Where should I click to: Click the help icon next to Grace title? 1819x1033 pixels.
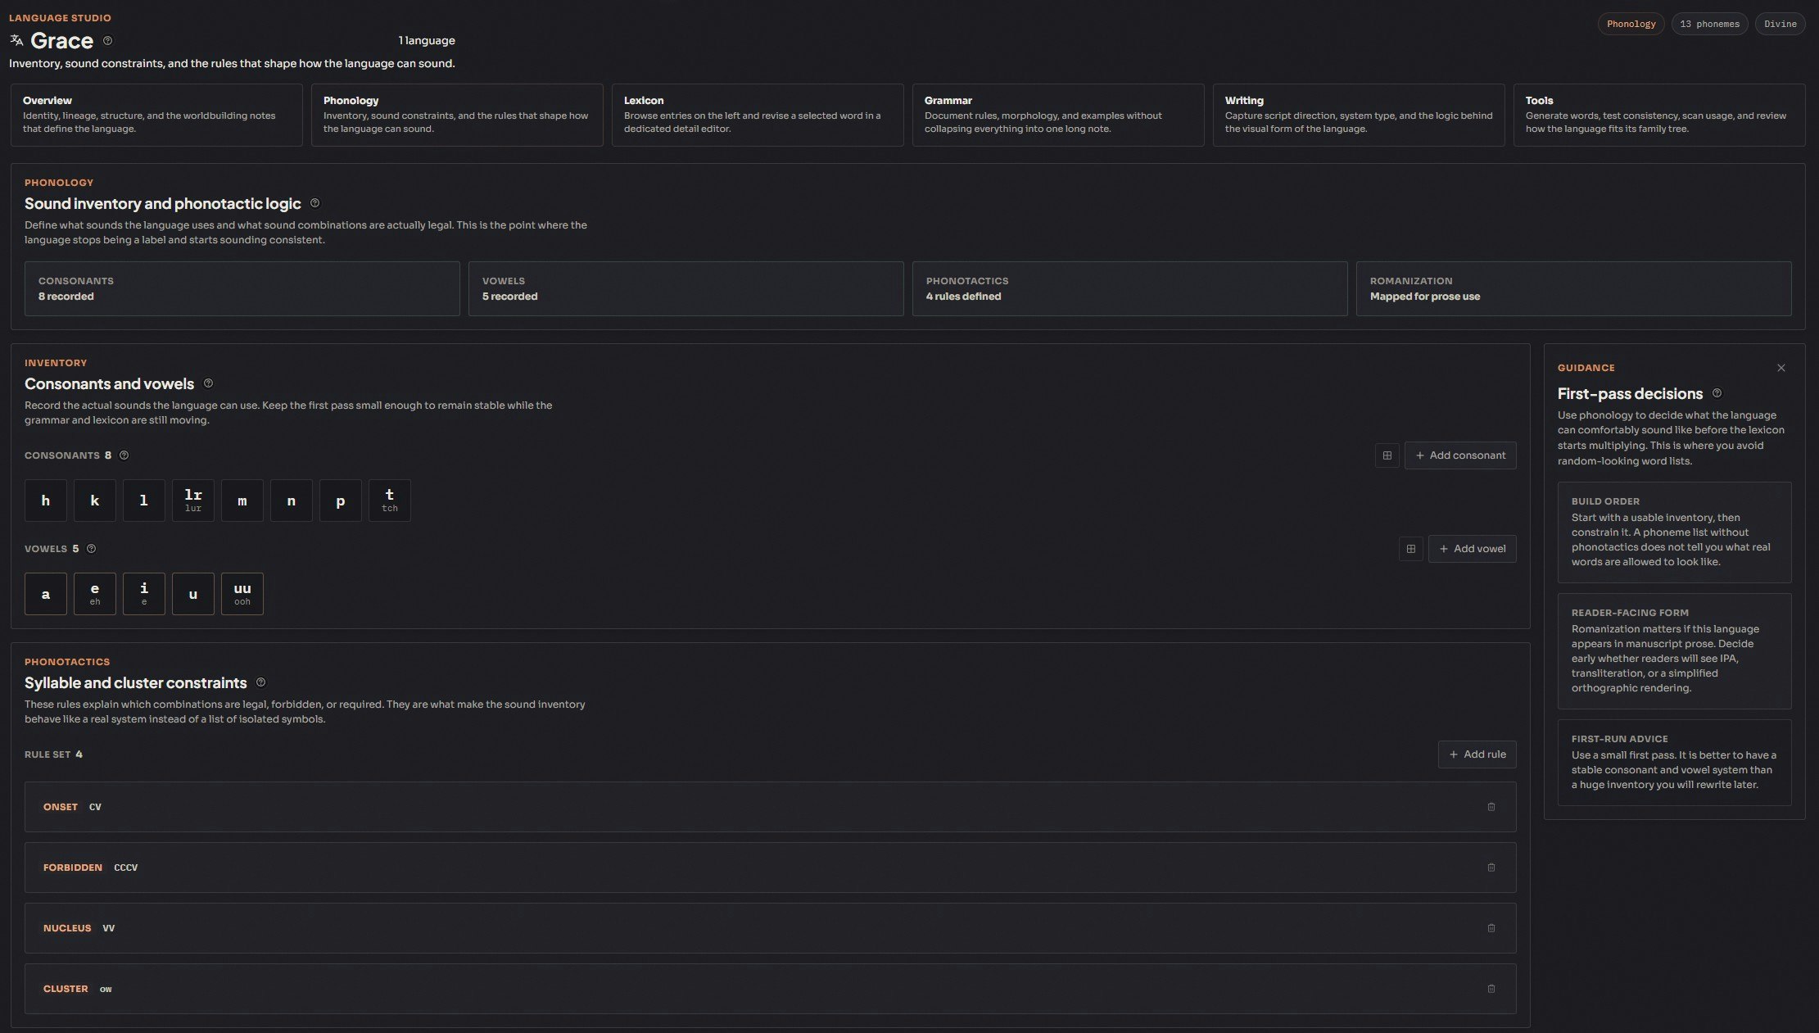pyautogui.click(x=107, y=41)
